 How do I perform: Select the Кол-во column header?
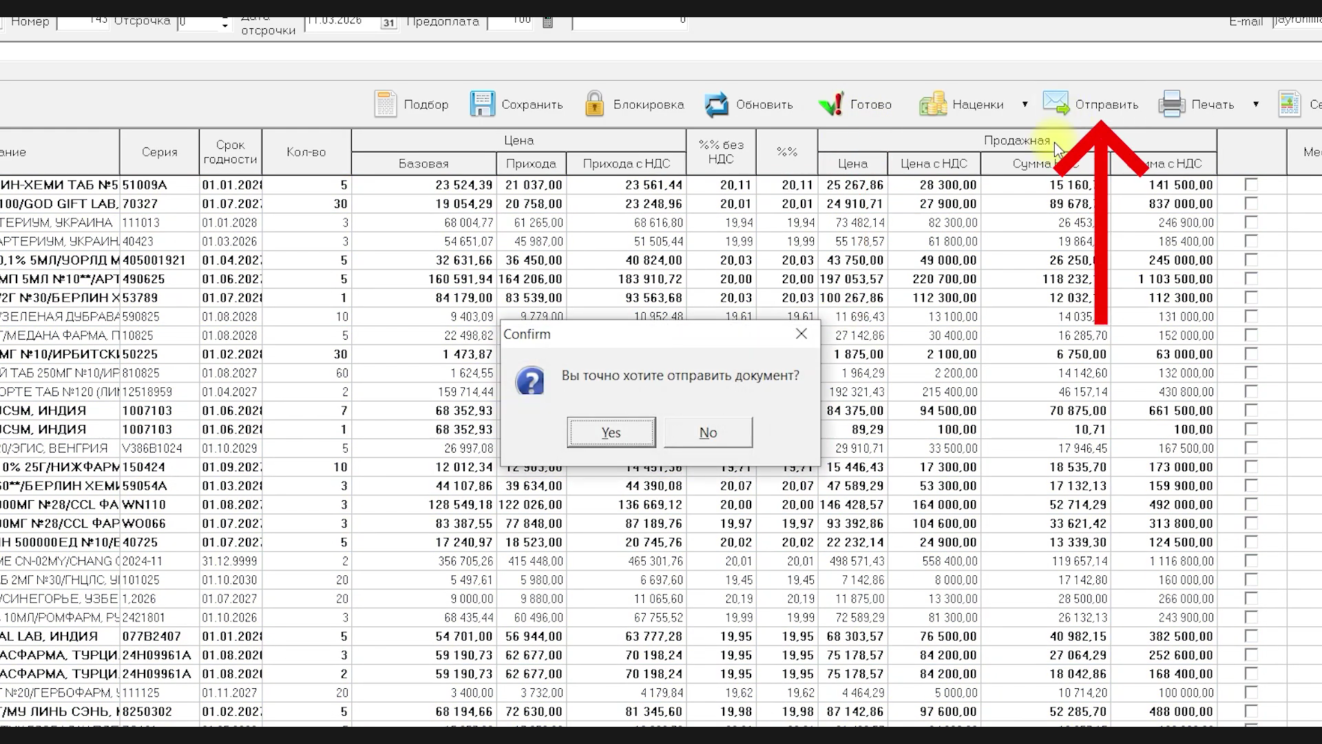(x=306, y=152)
